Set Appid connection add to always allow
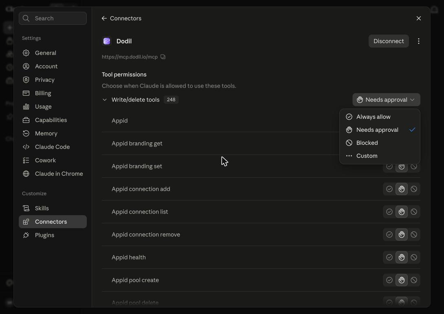The height and width of the screenshot is (314, 444). (x=389, y=189)
